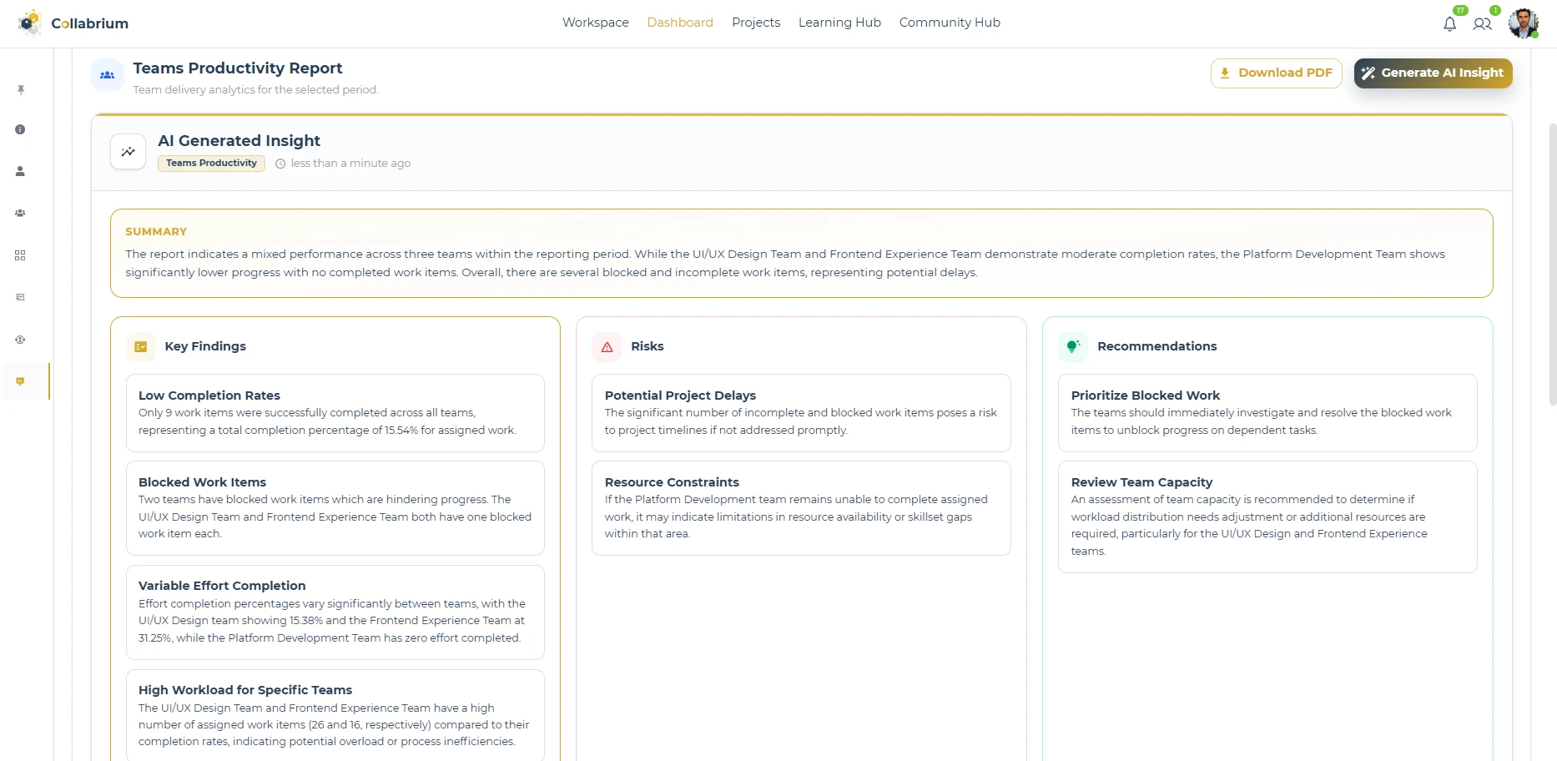Click the page vertical scrollbar
1557x761 pixels.
pos(1552,264)
